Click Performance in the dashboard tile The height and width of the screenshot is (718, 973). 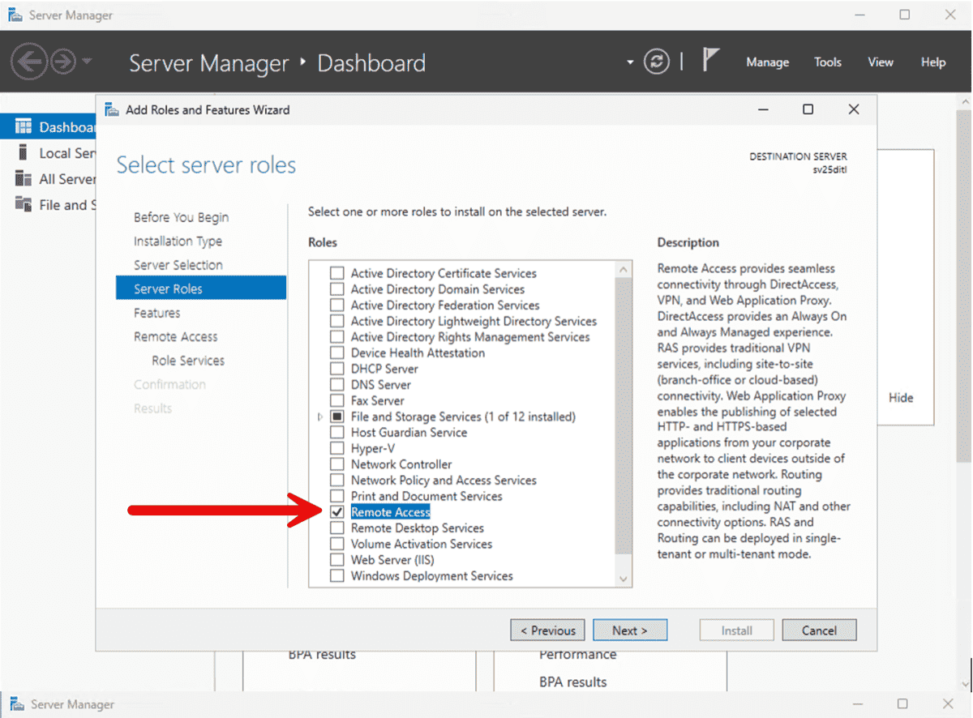coord(577,655)
